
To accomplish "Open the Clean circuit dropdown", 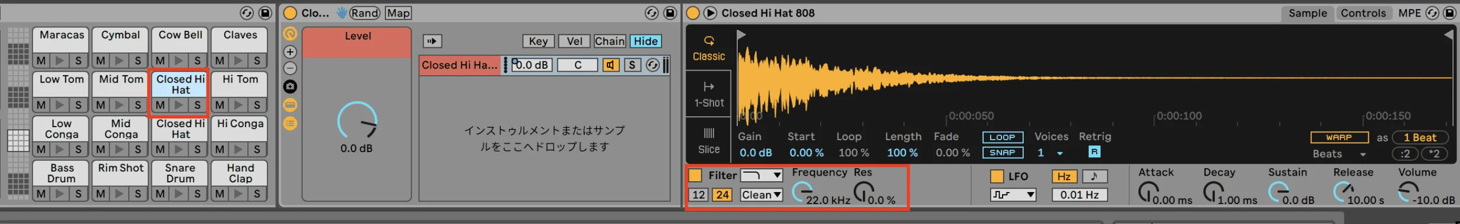I will [x=761, y=195].
